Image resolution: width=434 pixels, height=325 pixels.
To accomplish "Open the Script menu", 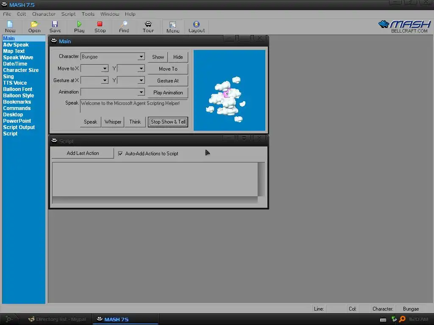I will point(68,14).
